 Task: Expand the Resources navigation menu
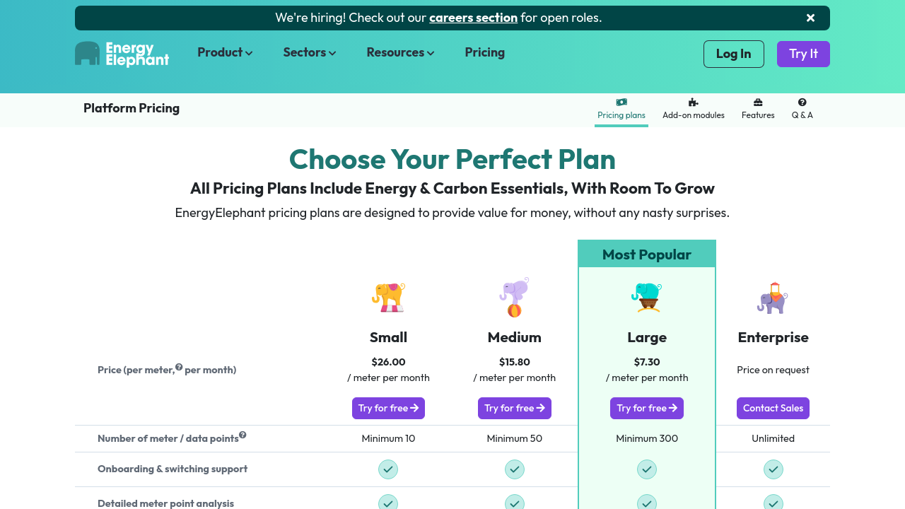click(x=400, y=52)
